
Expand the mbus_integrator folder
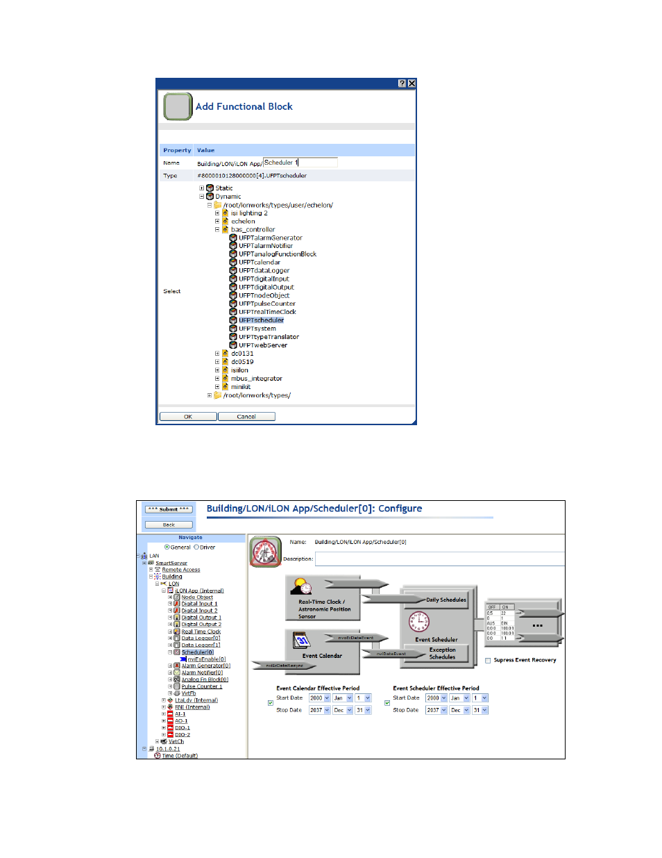[217, 379]
